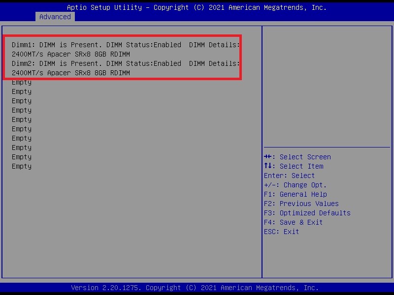The width and height of the screenshot is (394, 295).
Task: Select the Advanced tab
Action: 55,17
